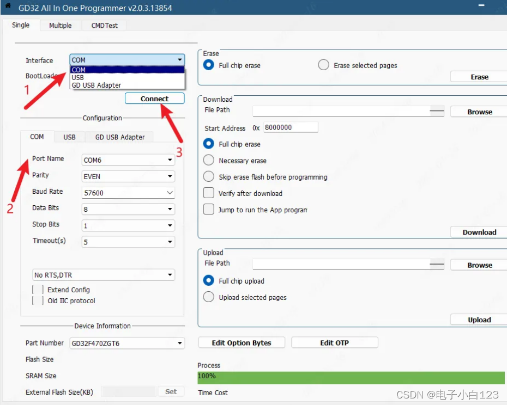Enable Jump to run the App program
Viewport: 507px width, 405px height.
point(209,209)
